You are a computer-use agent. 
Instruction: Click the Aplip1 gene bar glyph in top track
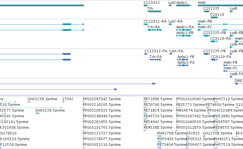pyautogui.click(x=184, y=5)
